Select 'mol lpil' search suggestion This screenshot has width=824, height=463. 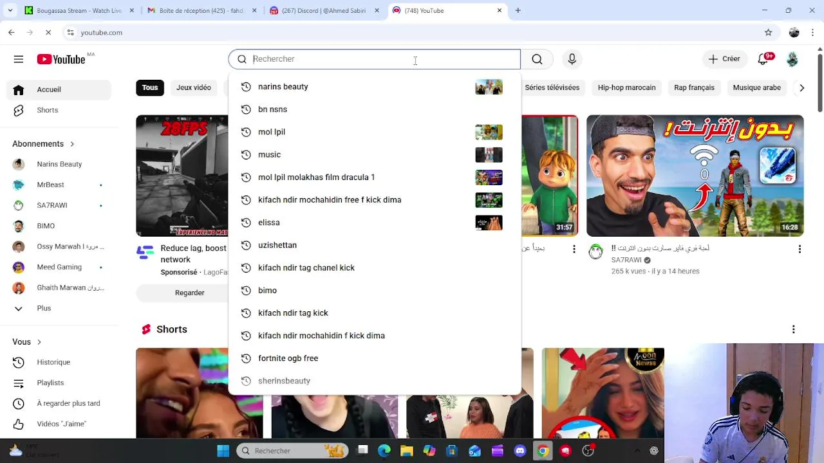click(x=374, y=132)
